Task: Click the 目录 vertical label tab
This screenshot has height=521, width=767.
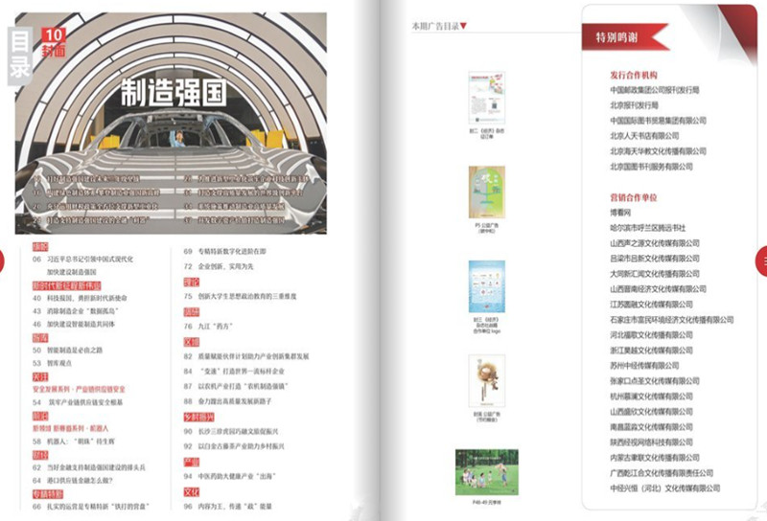Action: 21,58
